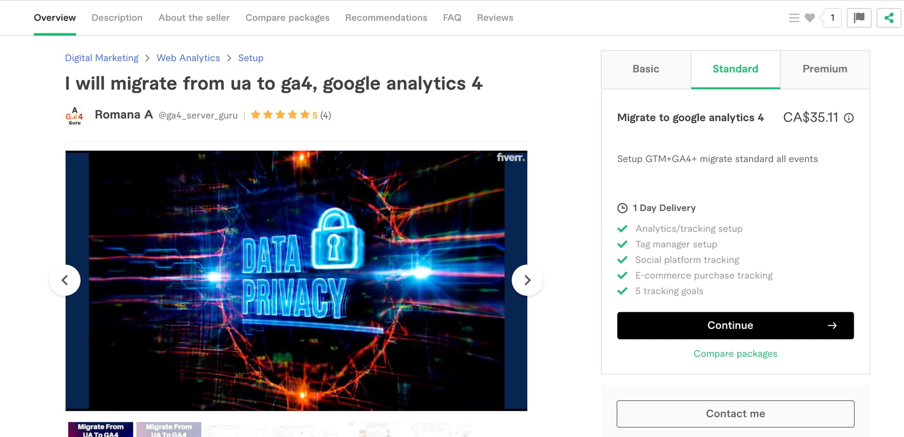Click the five-star rating stars

tap(280, 114)
